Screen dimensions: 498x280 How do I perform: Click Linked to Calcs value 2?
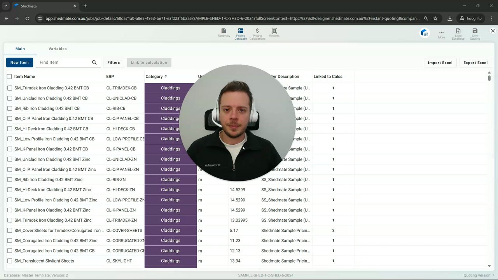[x=333, y=231]
